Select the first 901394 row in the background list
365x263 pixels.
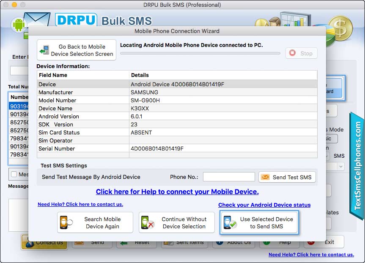pyautogui.click(x=19, y=114)
